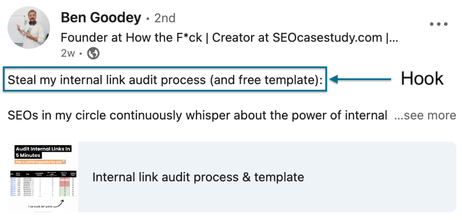Click the "2w" post timestamp
462x220 pixels.
pyautogui.click(x=68, y=53)
